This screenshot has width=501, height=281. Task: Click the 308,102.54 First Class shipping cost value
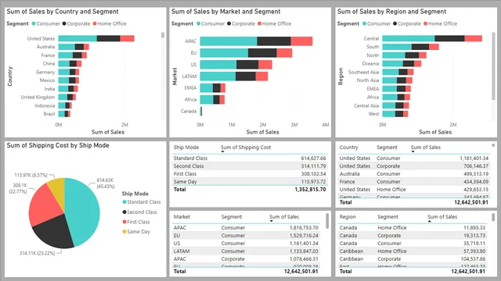point(313,174)
